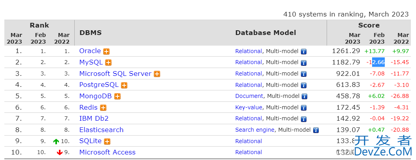Open the Elasticsearch DBMS link
416x160 pixels.
pos(101,130)
